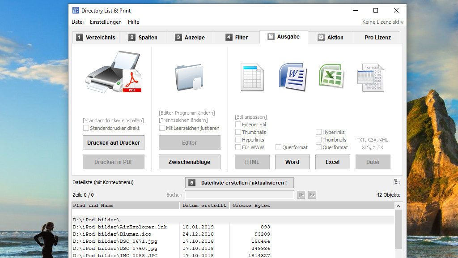Click Drucken auf Drucker button
458x258 pixels.
click(114, 143)
